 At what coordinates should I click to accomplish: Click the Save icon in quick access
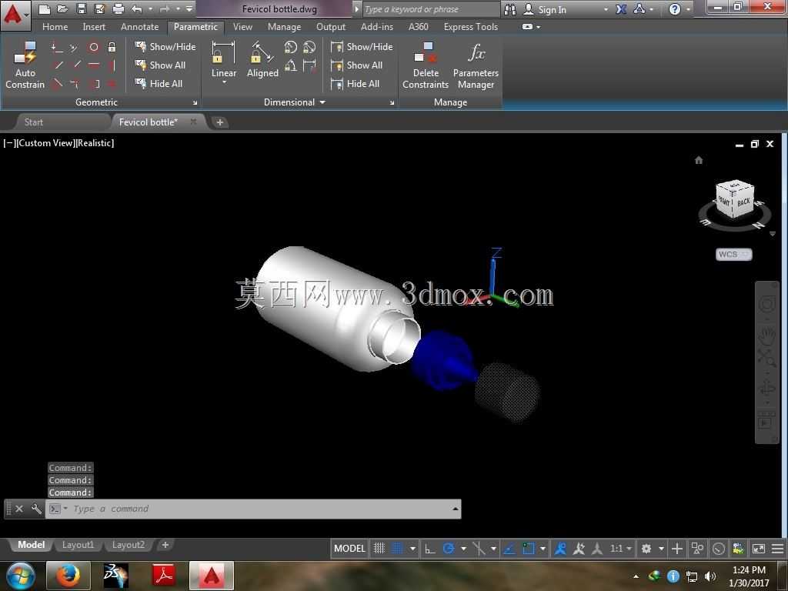[x=81, y=8]
